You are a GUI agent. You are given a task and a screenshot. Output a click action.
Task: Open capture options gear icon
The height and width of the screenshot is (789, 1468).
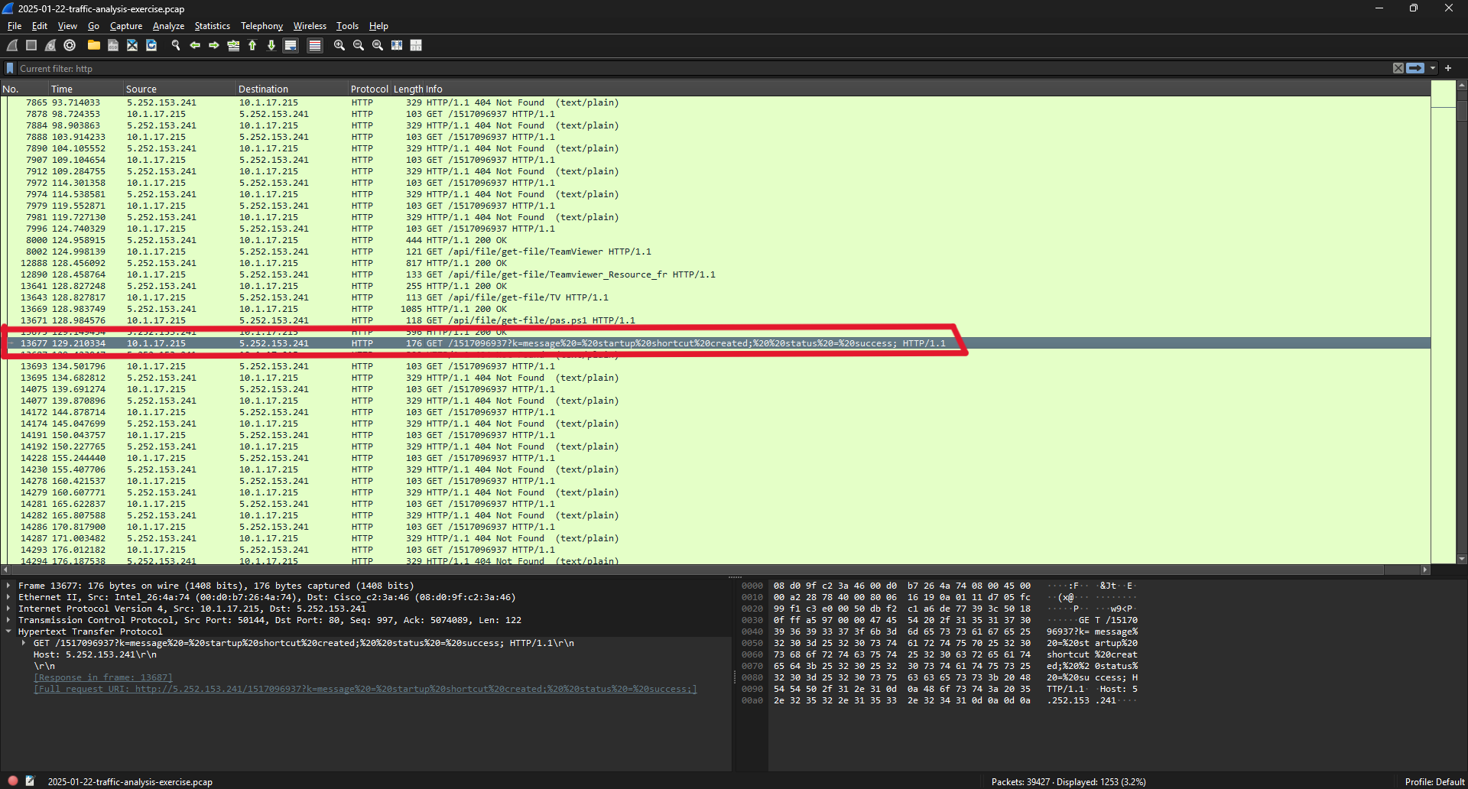click(x=70, y=46)
